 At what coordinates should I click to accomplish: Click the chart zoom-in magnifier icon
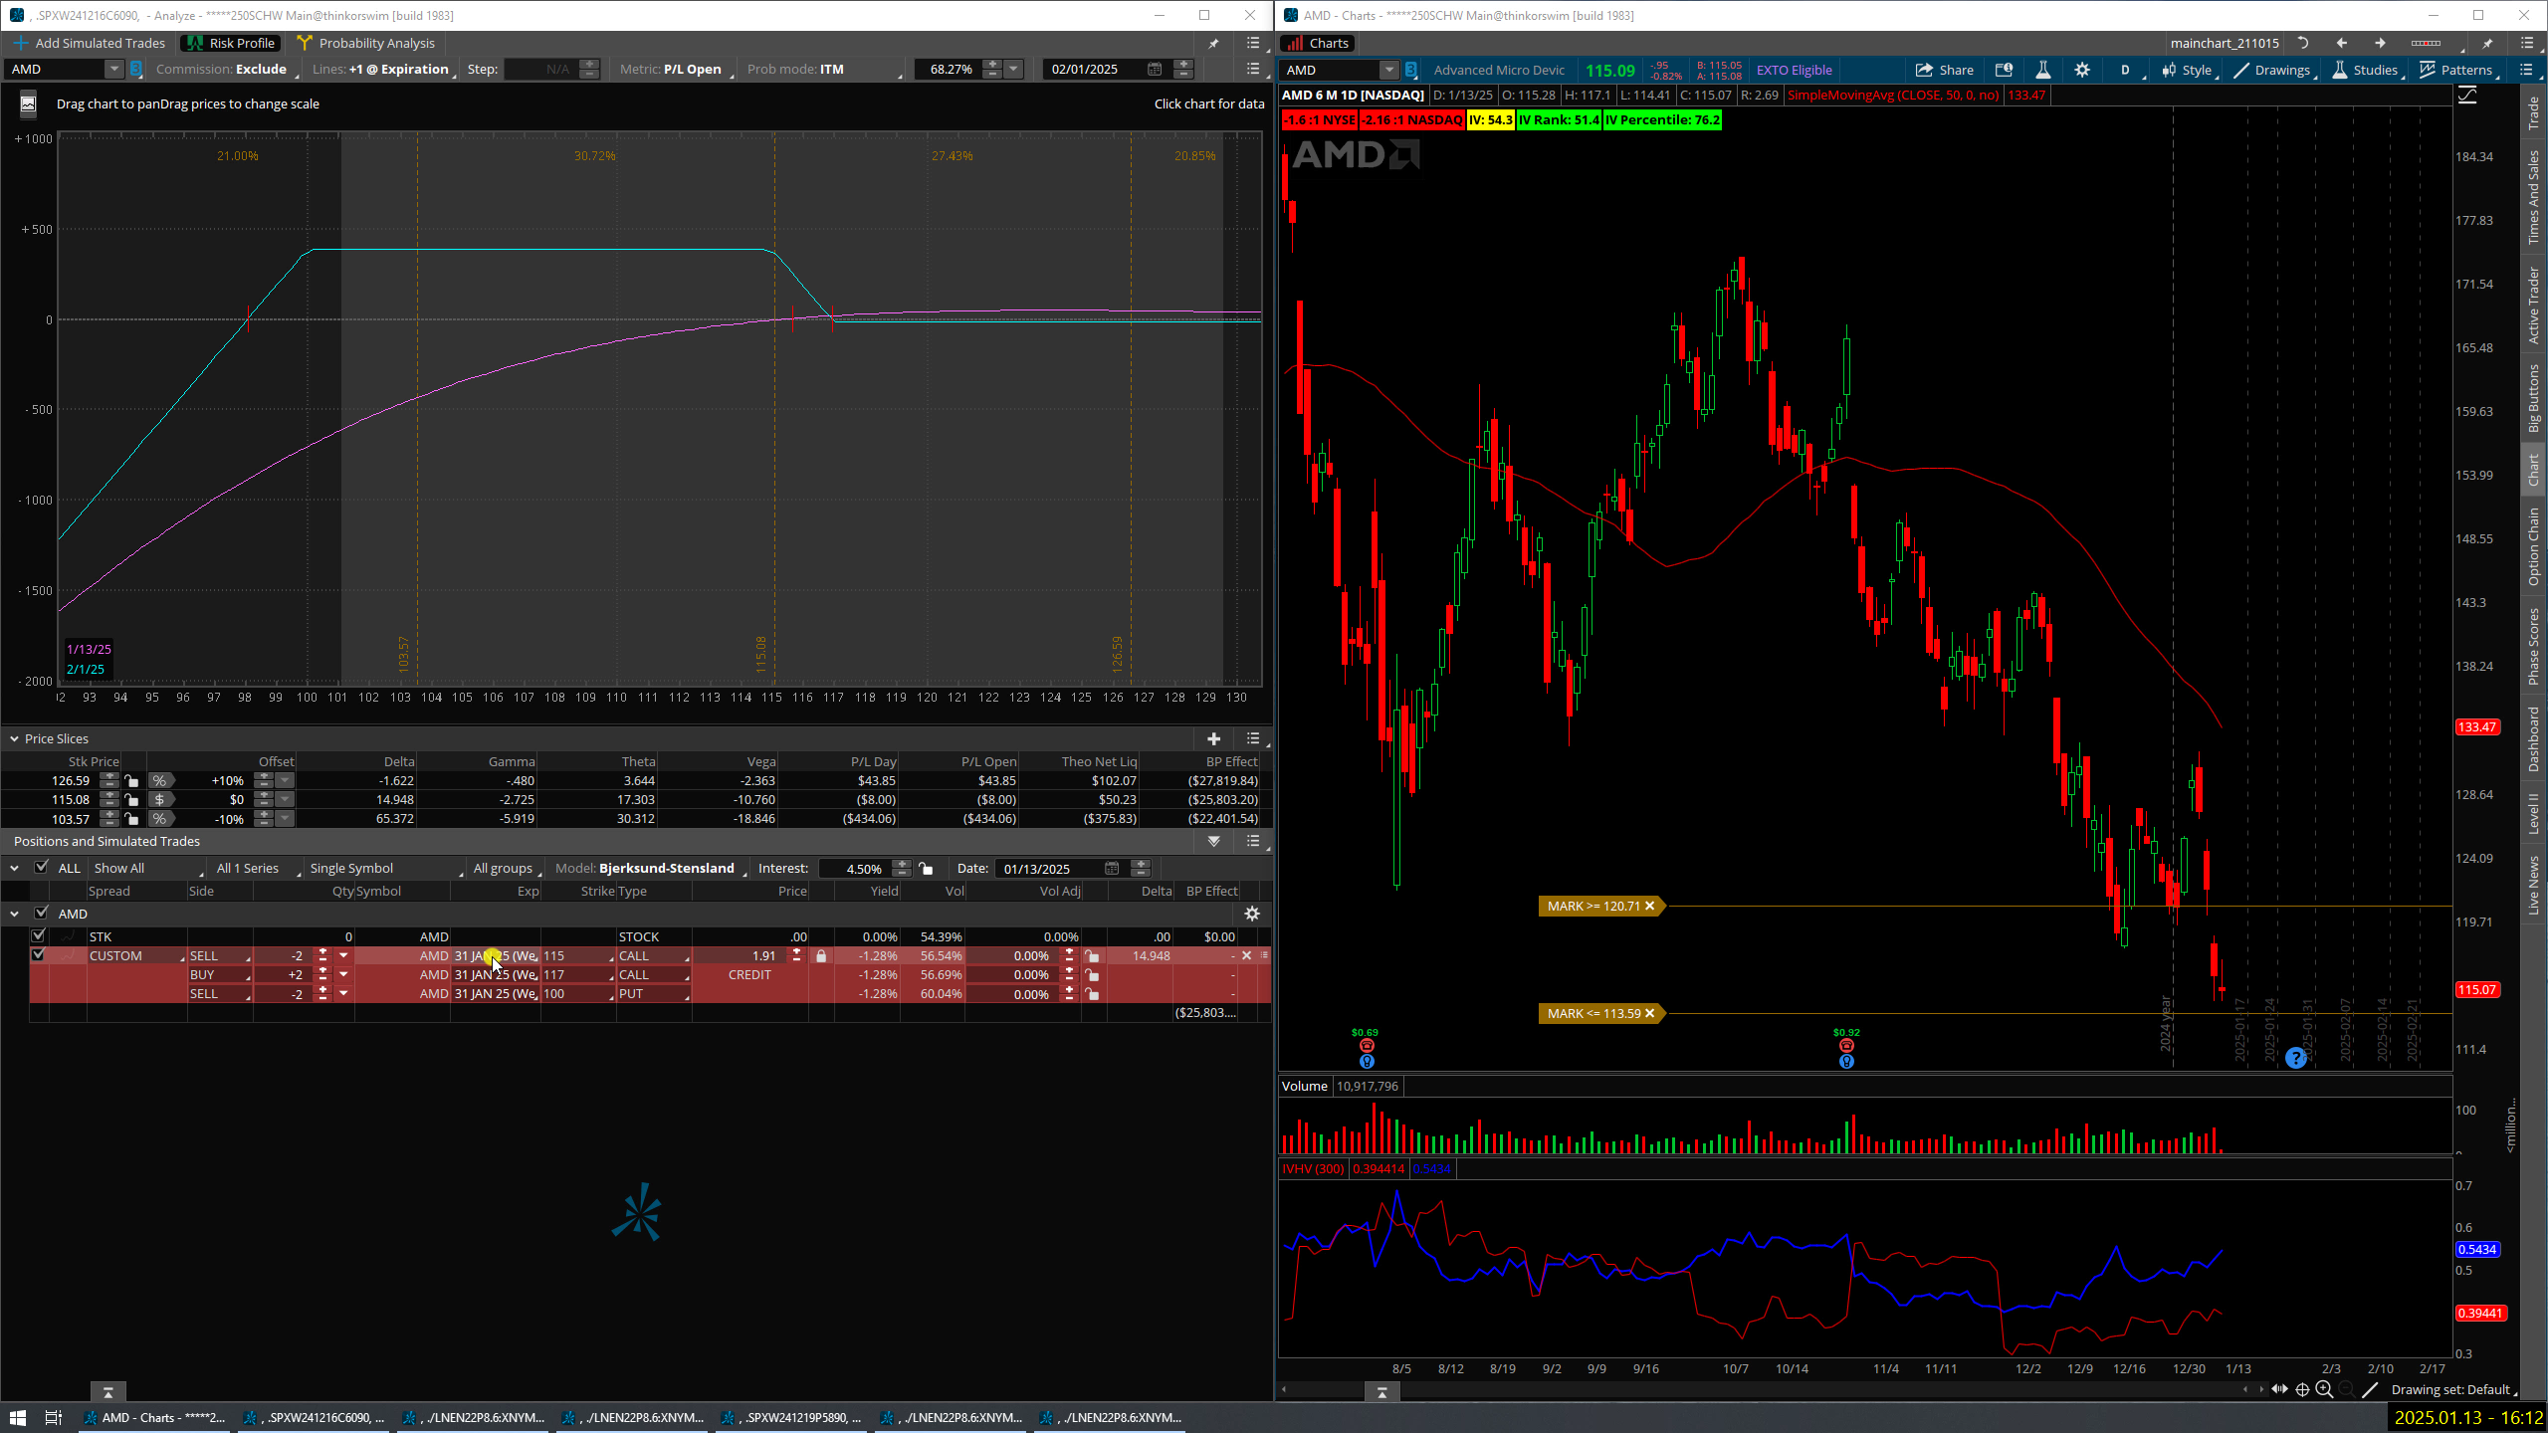pos(2324,1389)
